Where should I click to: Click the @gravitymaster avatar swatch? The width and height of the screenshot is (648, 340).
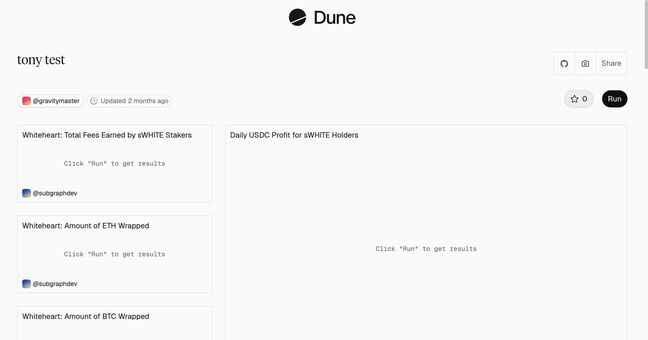click(26, 101)
